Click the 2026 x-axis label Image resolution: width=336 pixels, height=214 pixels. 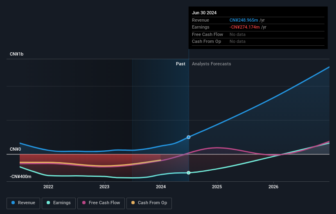click(273, 187)
